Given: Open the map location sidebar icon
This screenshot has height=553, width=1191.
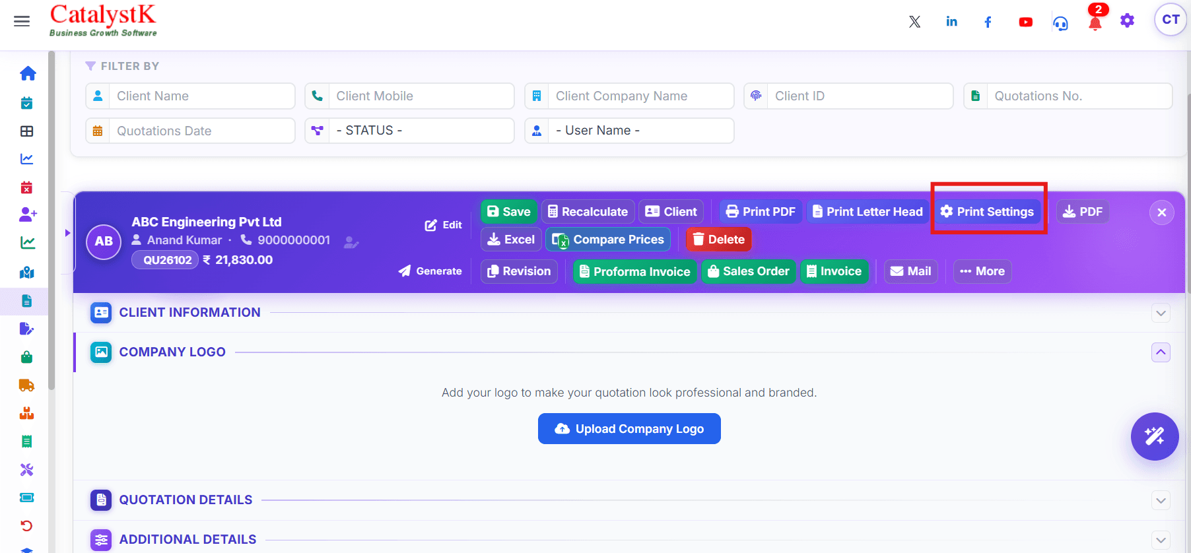Looking at the screenshot, I should click(27, 273).
